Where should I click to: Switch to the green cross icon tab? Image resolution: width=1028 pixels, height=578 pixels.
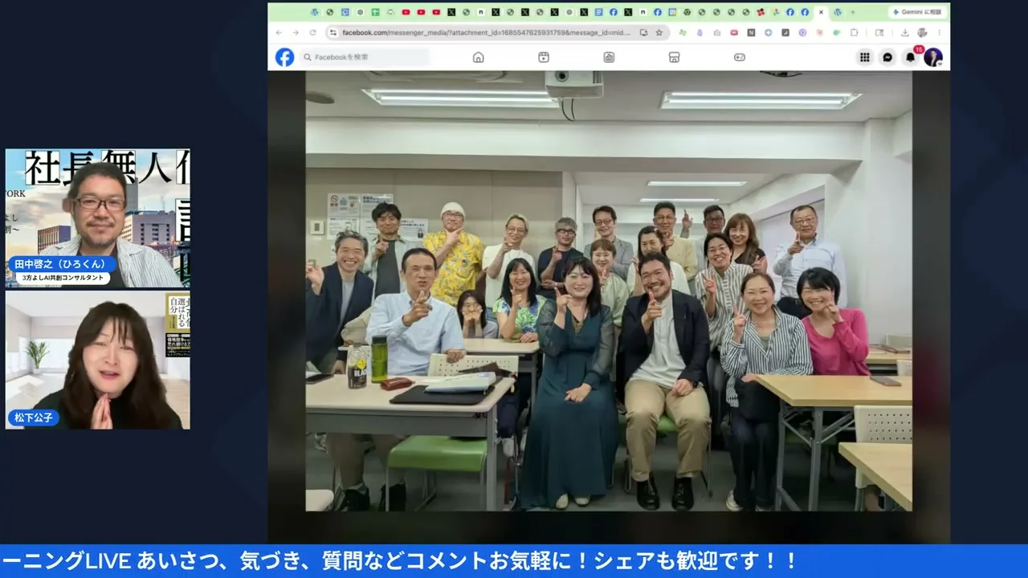click(x=374, y=12)
